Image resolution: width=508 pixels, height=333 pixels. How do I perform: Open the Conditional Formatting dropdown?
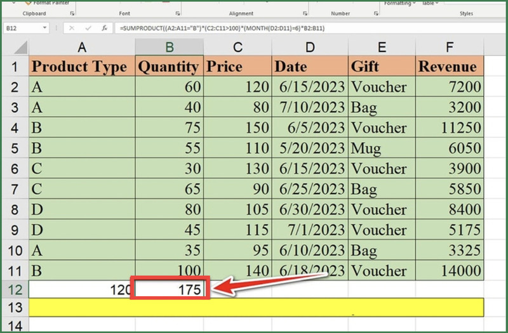(414, 3)
